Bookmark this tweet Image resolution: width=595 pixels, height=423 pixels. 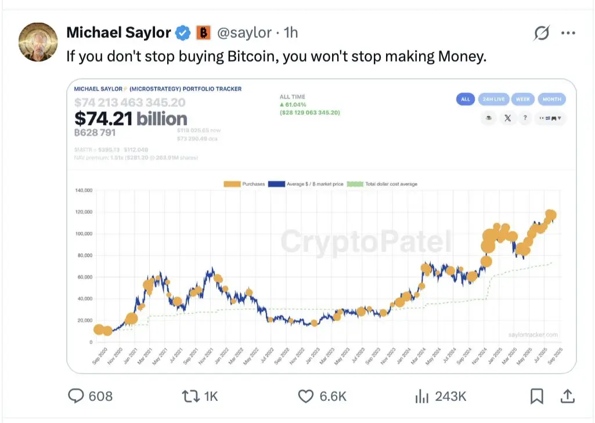[x=536, y=396]
